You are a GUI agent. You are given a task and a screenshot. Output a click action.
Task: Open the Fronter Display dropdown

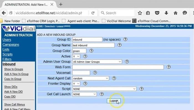pos(76,84)
